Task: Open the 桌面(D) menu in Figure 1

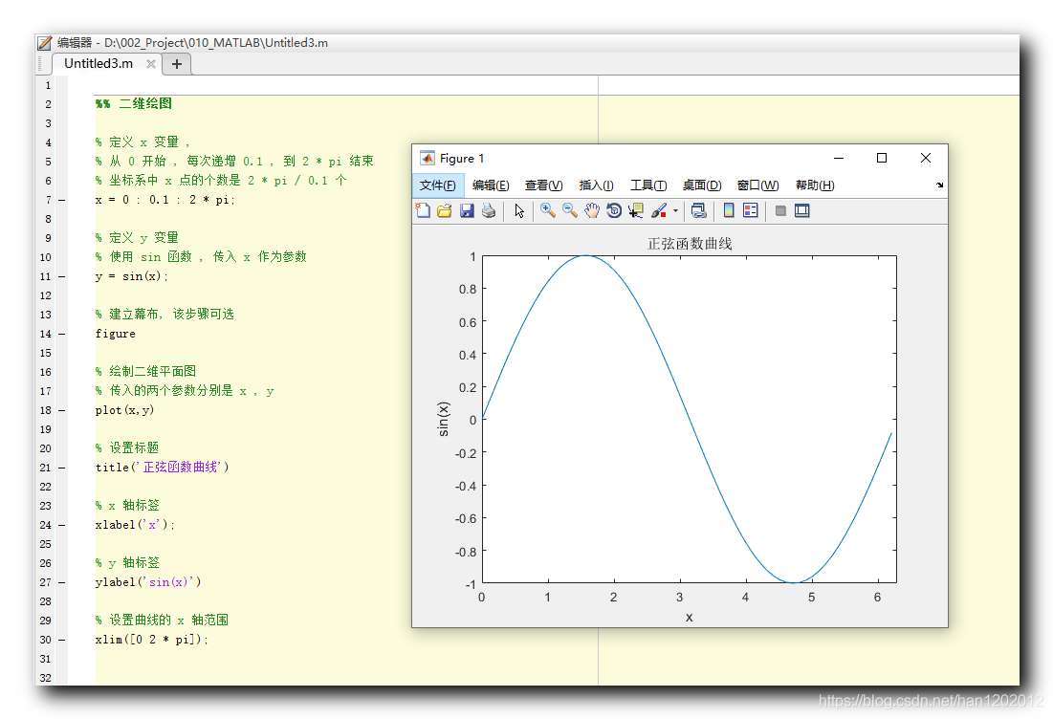Action: pos(702,185)
